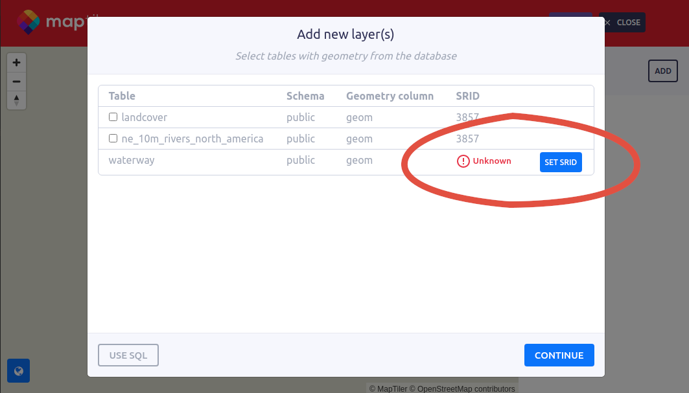Screen dimensions: 689x393
Task: Close the panel using the CLOSE button
Action: [622, 23]
